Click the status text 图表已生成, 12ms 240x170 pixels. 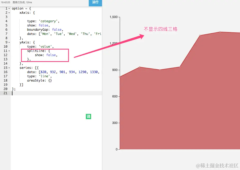[22, 2]
